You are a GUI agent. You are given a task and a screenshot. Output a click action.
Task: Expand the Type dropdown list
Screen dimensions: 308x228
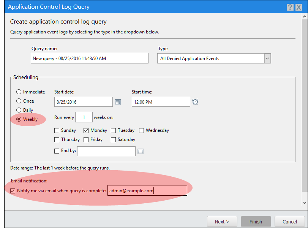[x=267, y=59]
